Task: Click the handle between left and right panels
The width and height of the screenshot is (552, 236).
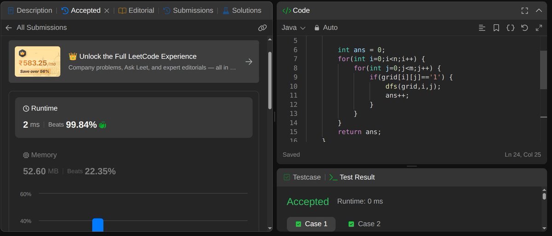Action: click(x=275, y=118)
